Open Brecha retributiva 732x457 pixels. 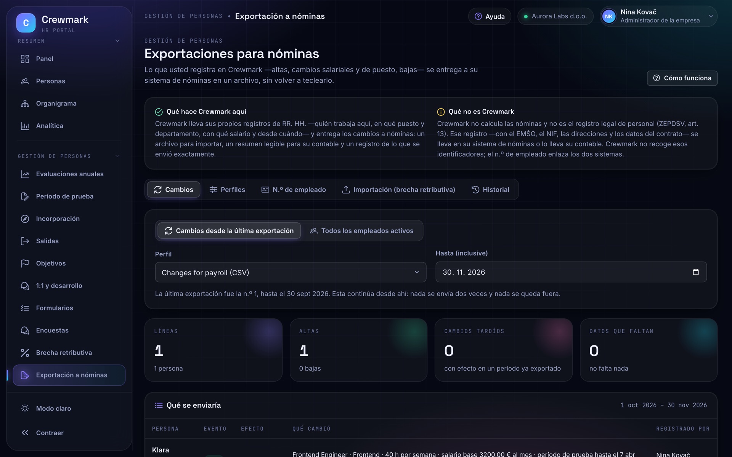tap(69, 353)
